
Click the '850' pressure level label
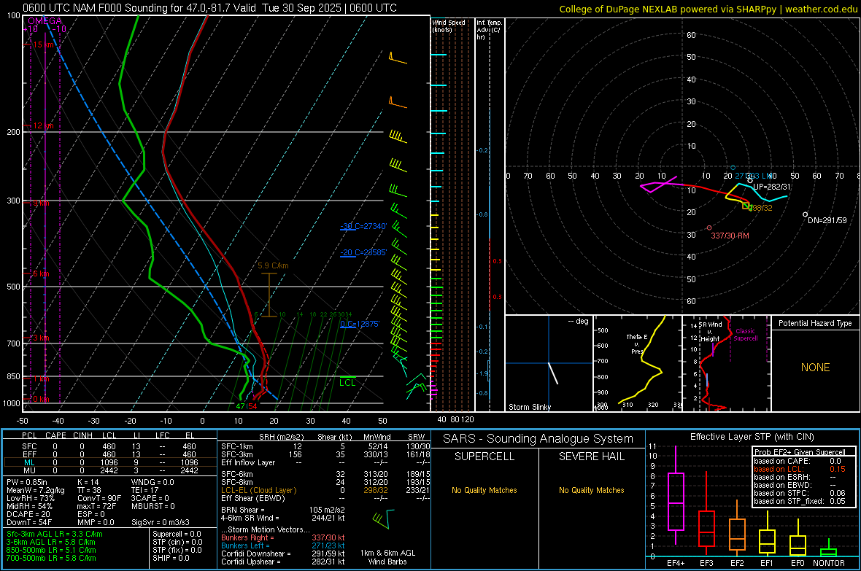click(13, 376)
